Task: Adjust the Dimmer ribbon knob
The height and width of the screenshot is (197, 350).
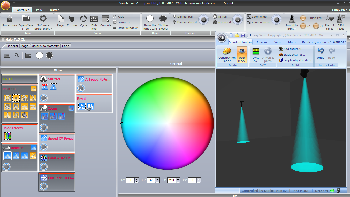Action: click(203, 20)
